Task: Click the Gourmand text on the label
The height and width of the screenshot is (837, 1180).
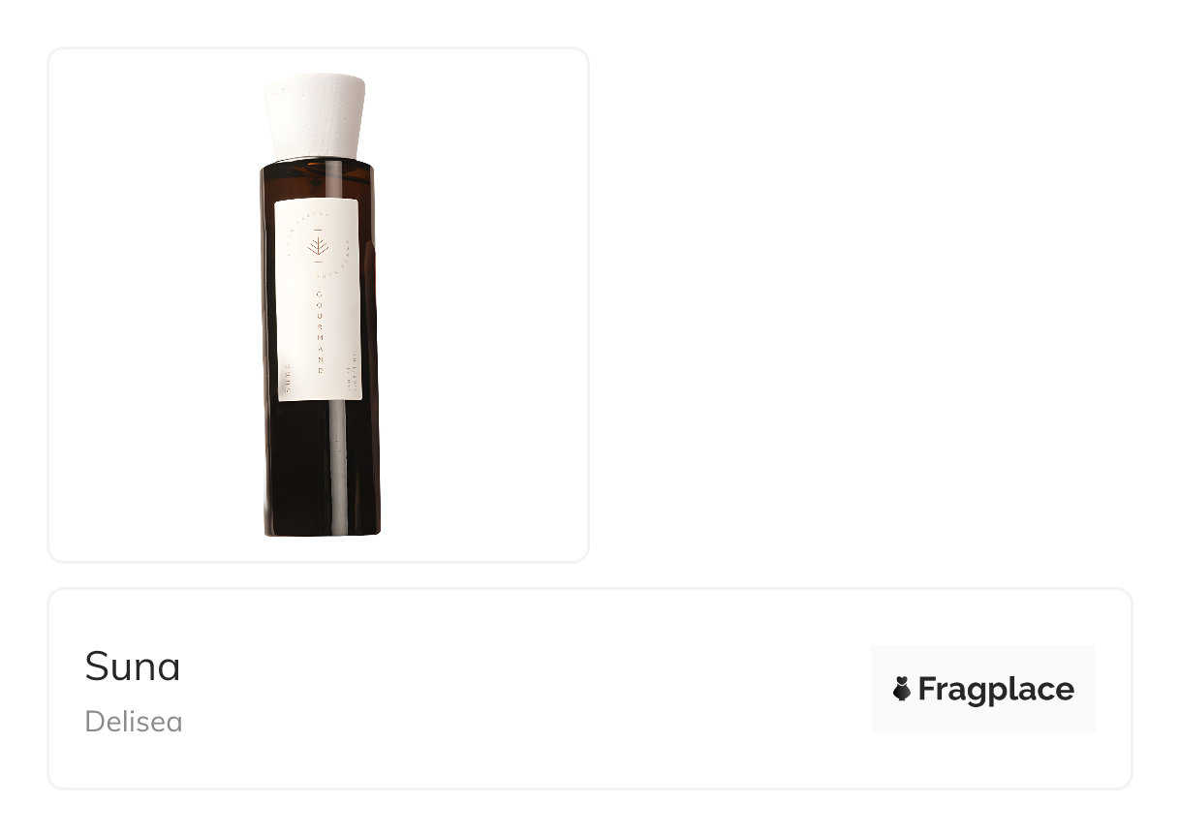Action: (x=319, y=331)
